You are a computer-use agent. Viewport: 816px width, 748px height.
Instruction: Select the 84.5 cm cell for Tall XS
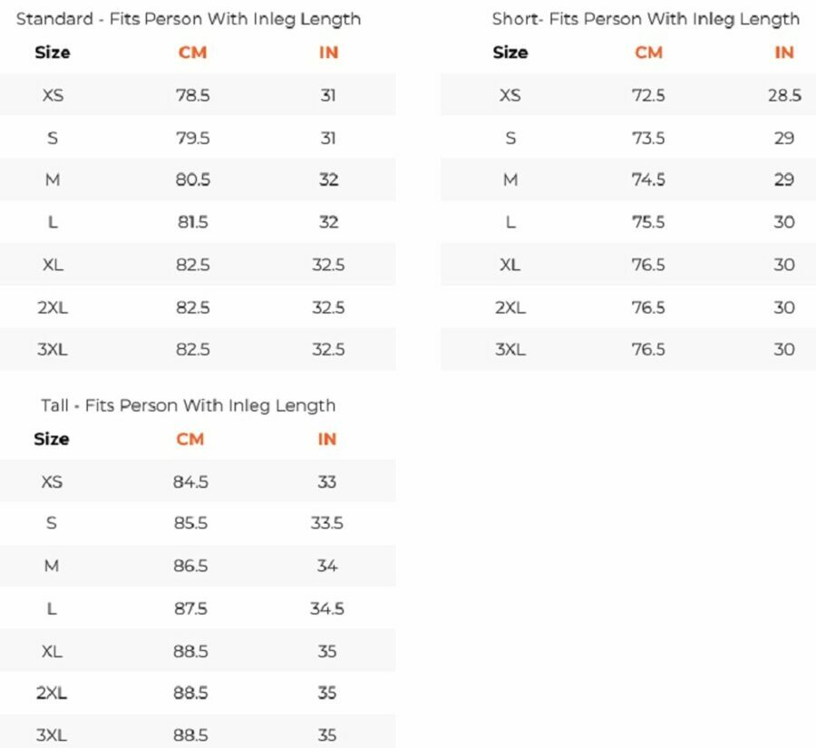tap(190, 481)
